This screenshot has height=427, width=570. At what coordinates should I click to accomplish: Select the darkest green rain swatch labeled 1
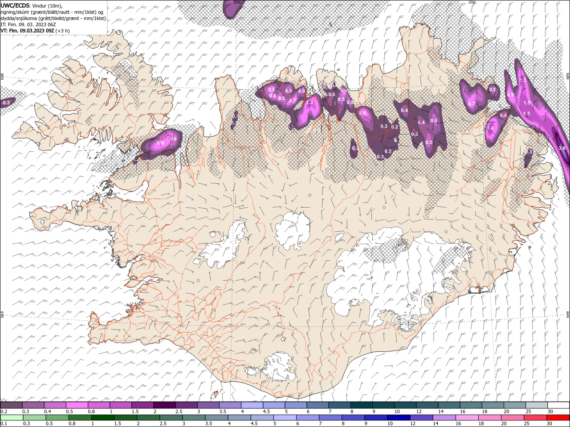(x=102, y=418)
